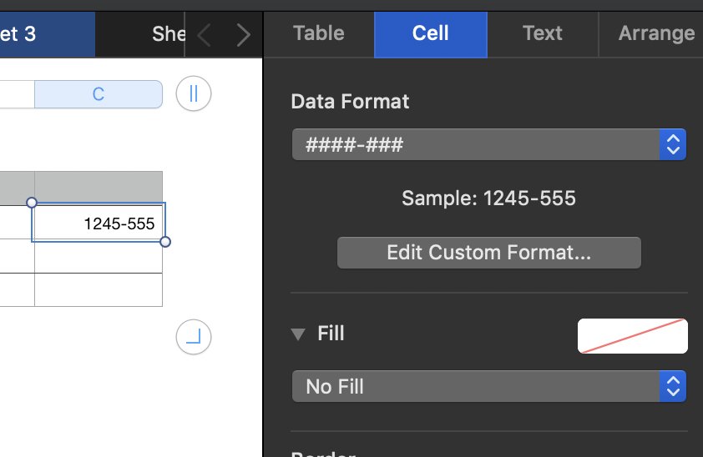Select the Cell tab
The width and height of the screenshot is (703, 457).
(x=431, y=33)
